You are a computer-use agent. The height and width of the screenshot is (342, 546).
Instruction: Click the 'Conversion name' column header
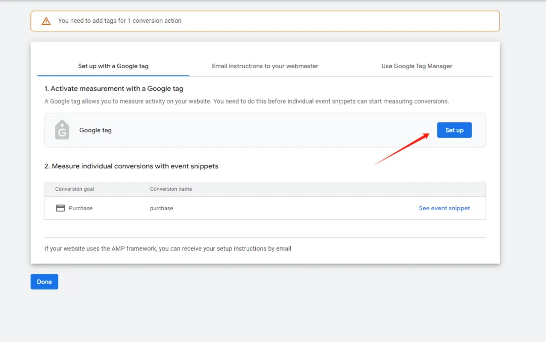coord(171,189)
